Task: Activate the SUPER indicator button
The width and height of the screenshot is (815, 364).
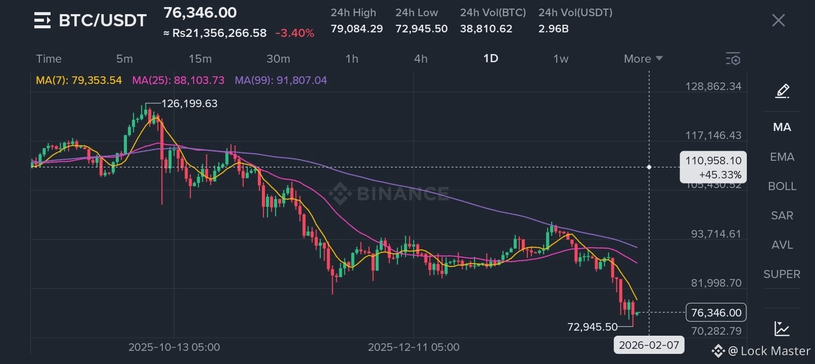Action: pyautogui.click(x=782, y=274)
